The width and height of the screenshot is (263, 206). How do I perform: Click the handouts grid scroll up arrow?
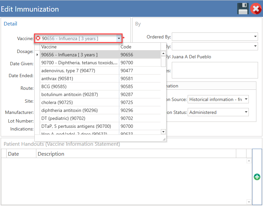[249, 161]
